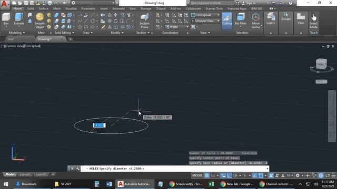Open Screencastify Chrome window in taskbar
The height and width of the screenshot is (189, 337).
point(186,184)
